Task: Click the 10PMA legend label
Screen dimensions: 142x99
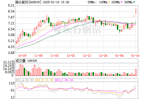Action: tap(103, 2)
